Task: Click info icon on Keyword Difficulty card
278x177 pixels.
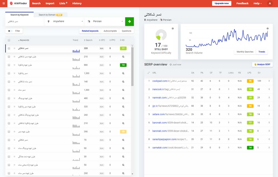Action: pos(173,29)
